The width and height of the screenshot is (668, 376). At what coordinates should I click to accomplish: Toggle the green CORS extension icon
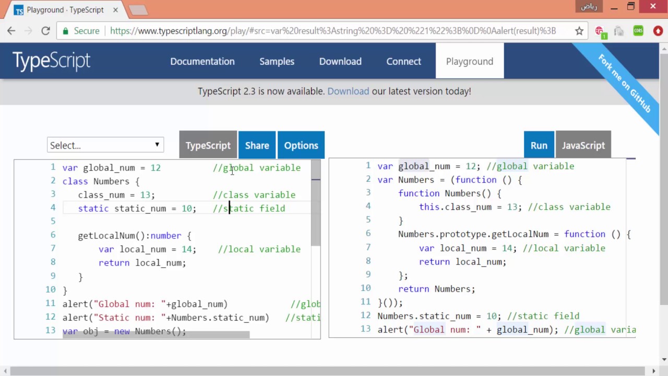(638, 31)
